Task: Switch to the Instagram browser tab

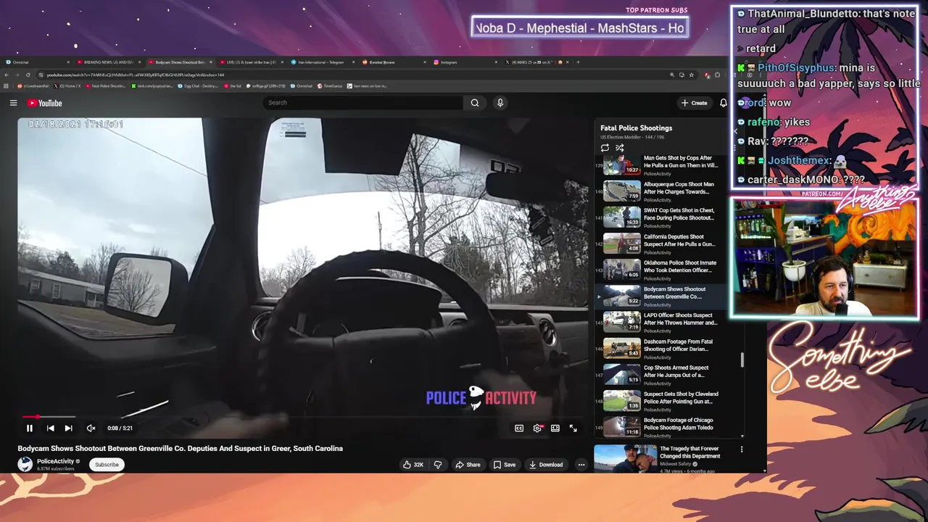Action: [464, 62]
